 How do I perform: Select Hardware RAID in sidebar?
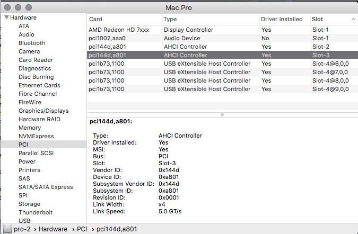(x=39, y=119)
